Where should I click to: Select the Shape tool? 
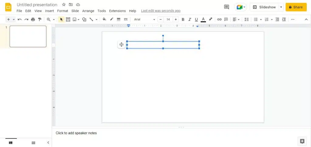point(84,19)
